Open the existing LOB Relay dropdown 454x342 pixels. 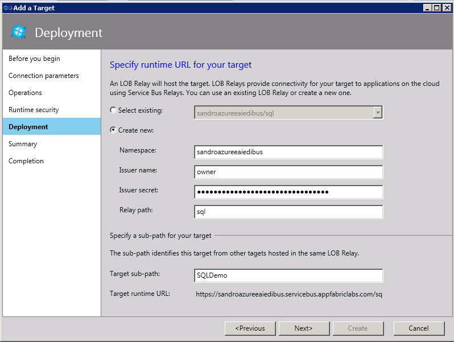(377, 113)
